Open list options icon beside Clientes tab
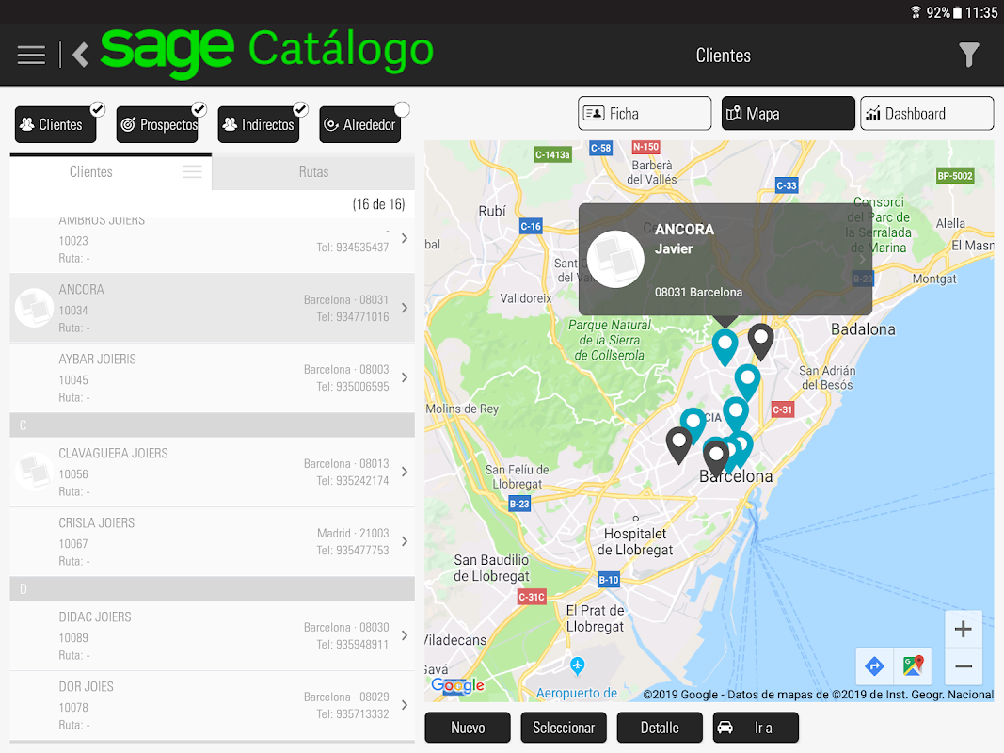The image size is (1004, 753). tap(192, 171)
